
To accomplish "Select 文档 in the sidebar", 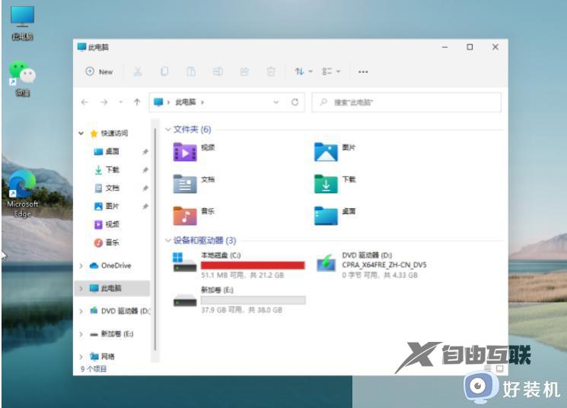I will (112, 188).
